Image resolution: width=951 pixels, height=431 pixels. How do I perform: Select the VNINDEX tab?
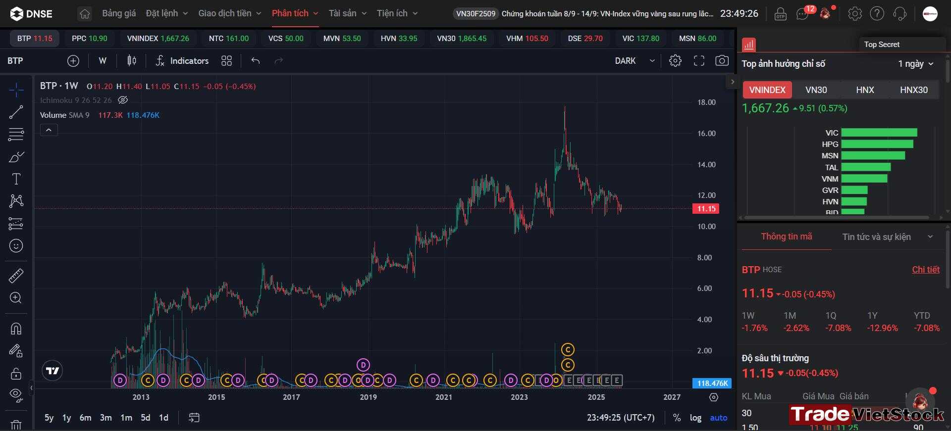pos(767,90)
